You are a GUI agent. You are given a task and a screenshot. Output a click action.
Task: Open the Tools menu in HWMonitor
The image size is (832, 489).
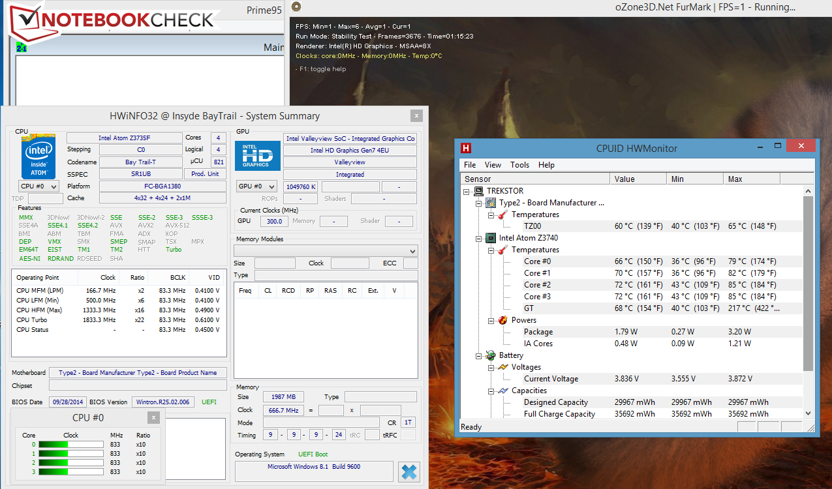(x=520, y=165)
